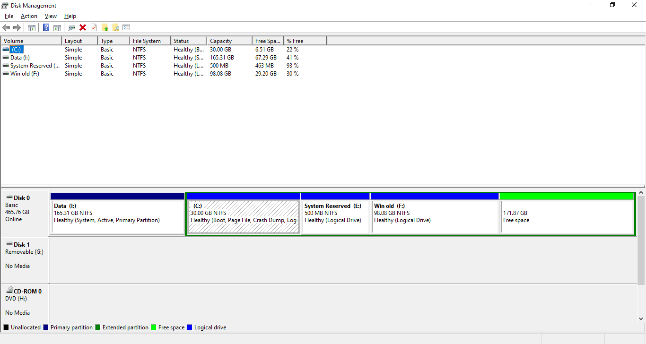The height and width of the screenshot is (344, 646).
Task: Open Help via the blue question mark icon
Action: click(x=46, y=28)
